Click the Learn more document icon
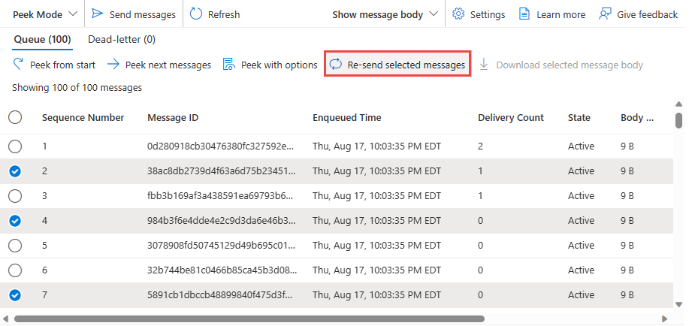 click(x=524, y=14)
